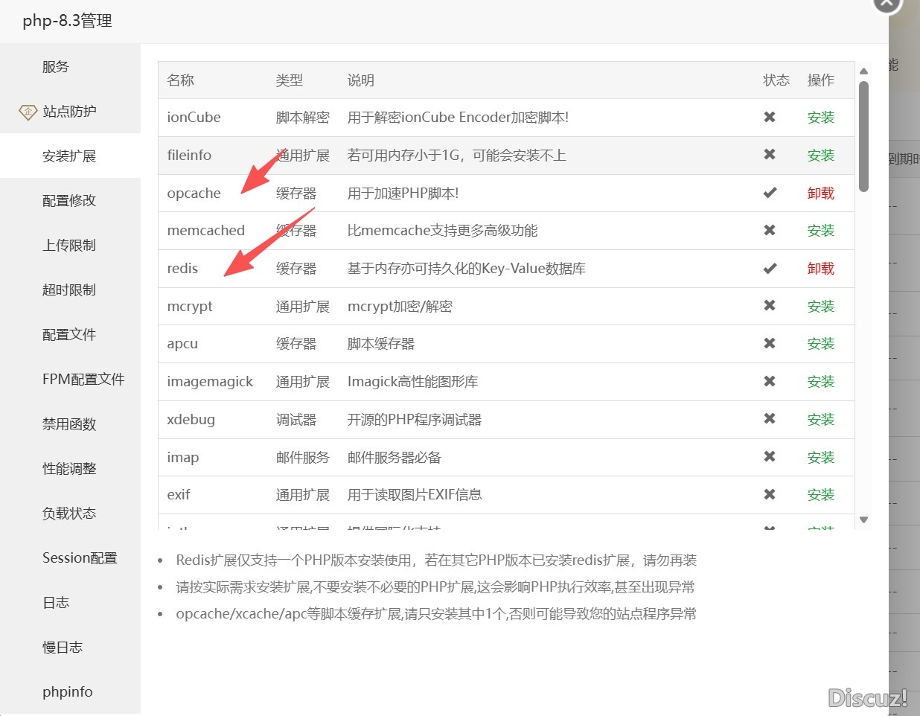Click the diamond shield icon beside 站点防护
The image size is (920, 716).
pos(28,112)
